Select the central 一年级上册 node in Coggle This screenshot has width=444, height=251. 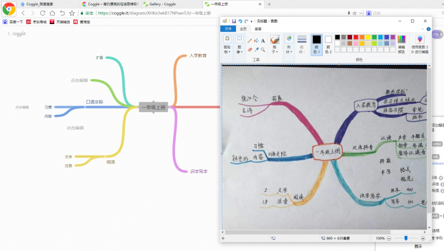tap(154, 107)
